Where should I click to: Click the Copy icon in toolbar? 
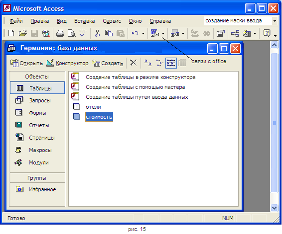pyautogui.click(x=109, y=33)
